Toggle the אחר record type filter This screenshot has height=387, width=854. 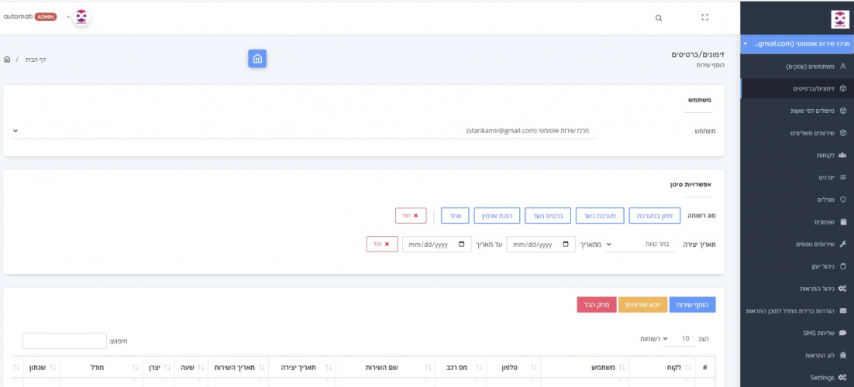pos(455,215)
